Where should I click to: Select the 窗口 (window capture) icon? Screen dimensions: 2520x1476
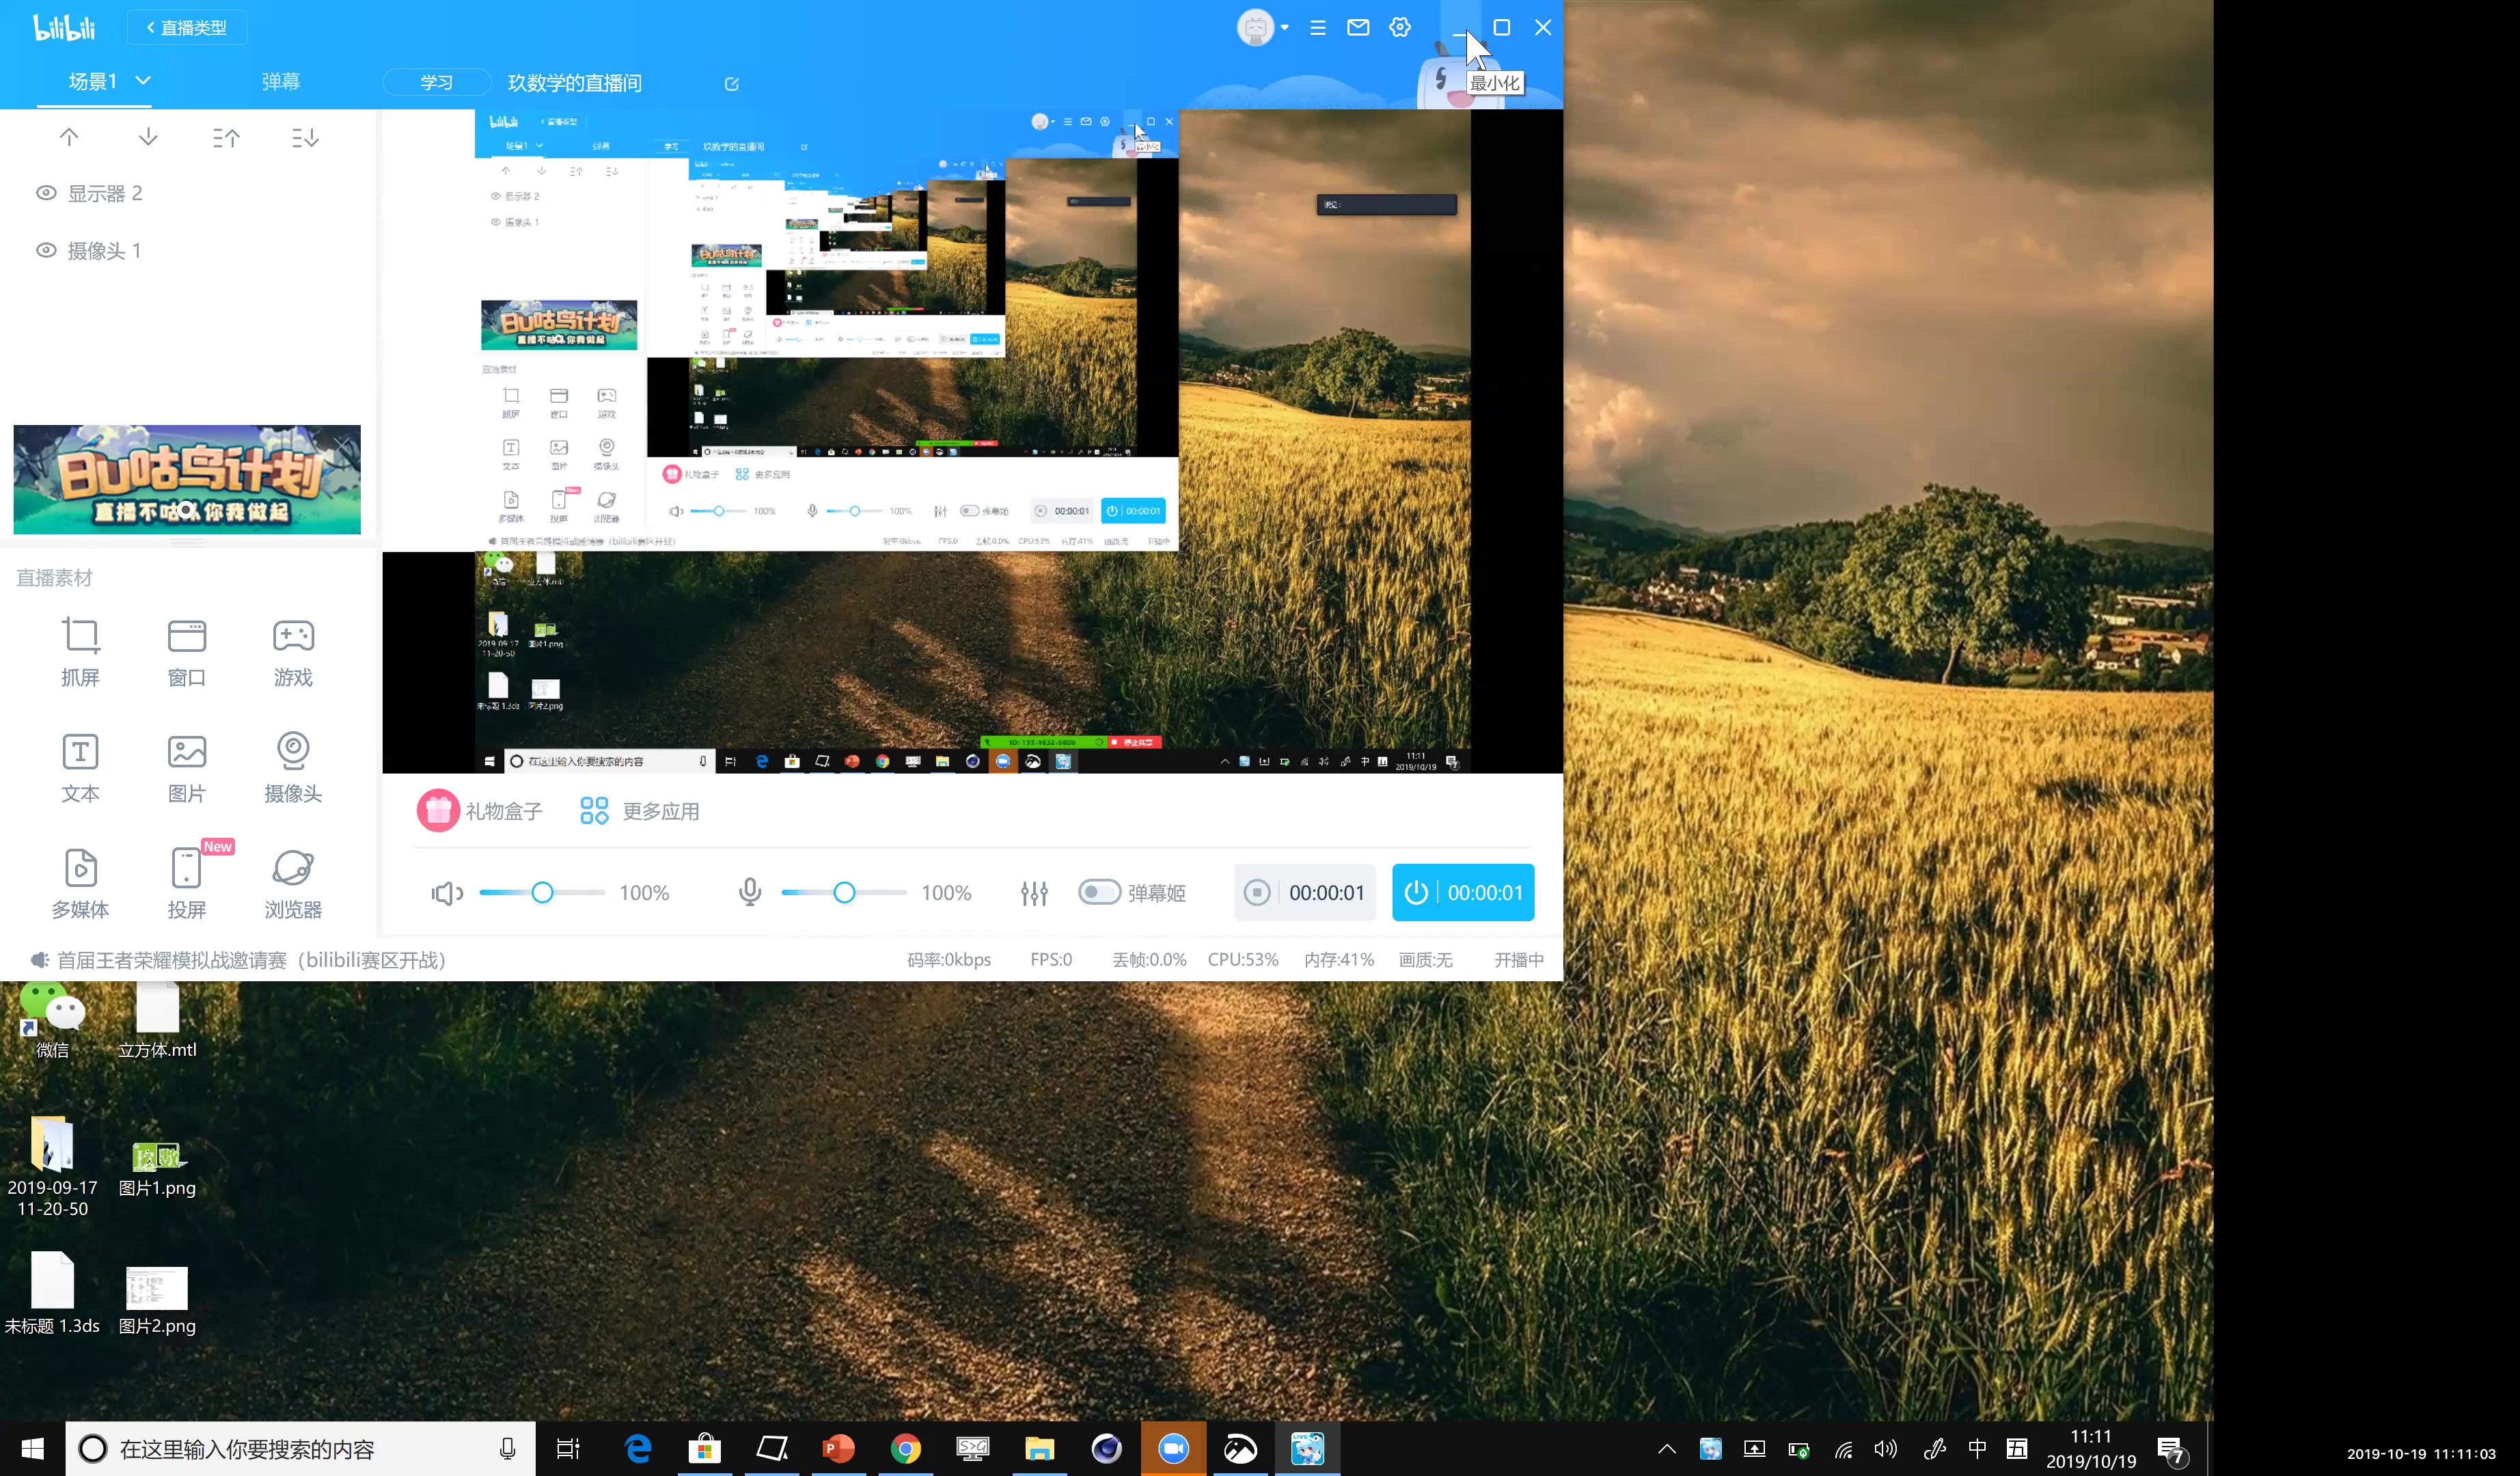(x=188, y=650)
